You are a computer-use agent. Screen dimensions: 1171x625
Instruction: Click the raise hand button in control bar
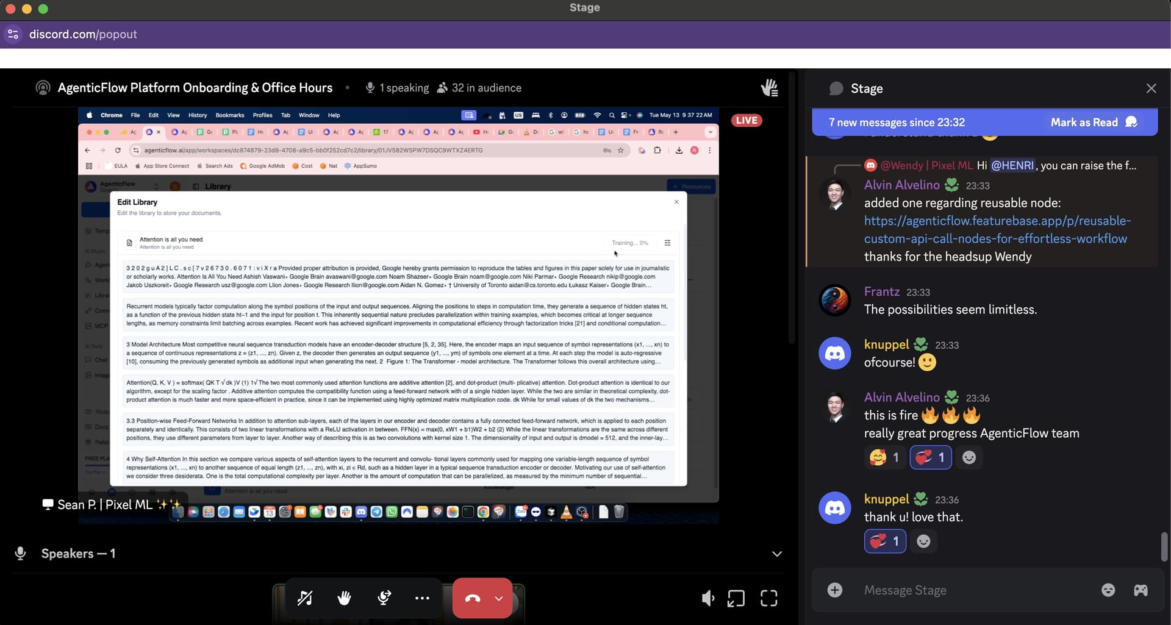(344, 598)
